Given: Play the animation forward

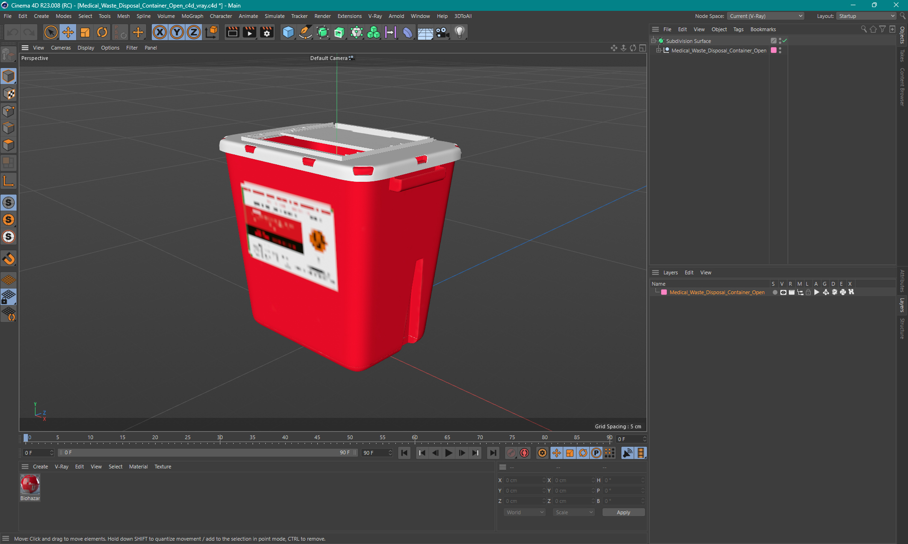Looking at the screenshot, I should click(448, 453).
